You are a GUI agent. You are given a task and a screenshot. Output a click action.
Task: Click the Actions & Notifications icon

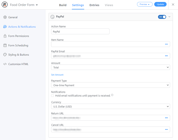coord(5,27)
